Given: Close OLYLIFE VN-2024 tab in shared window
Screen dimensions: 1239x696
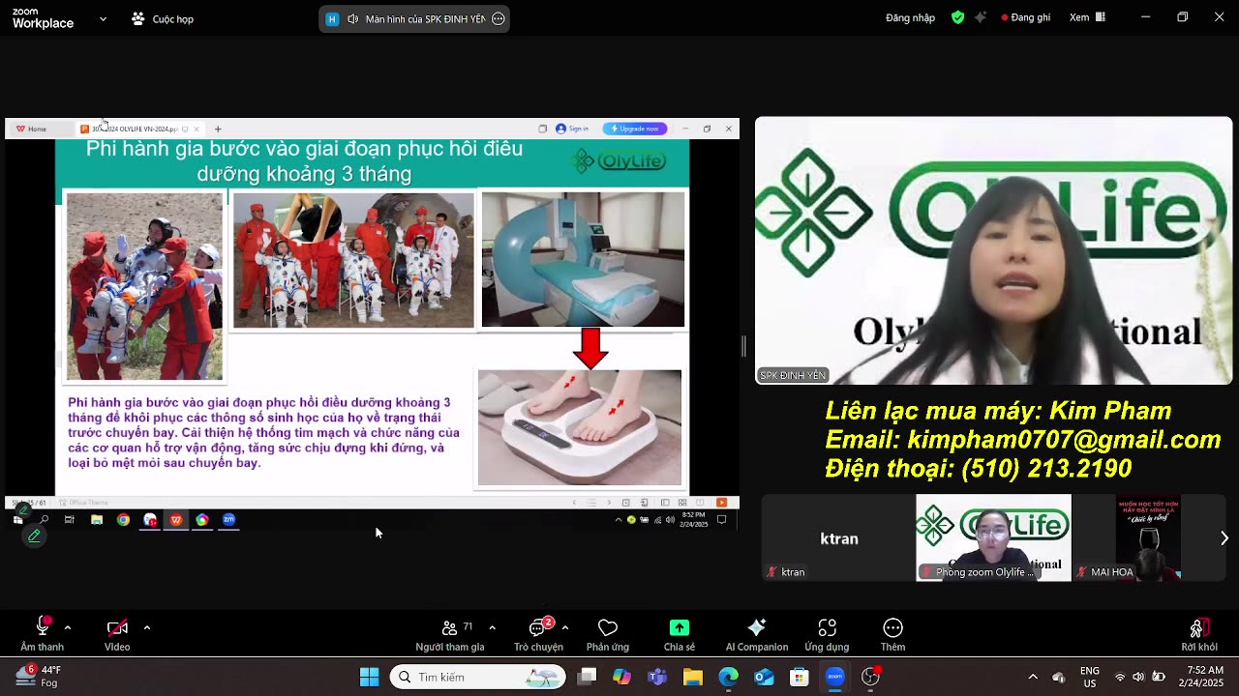Looking at the screenshot, I should coord(196,129).
